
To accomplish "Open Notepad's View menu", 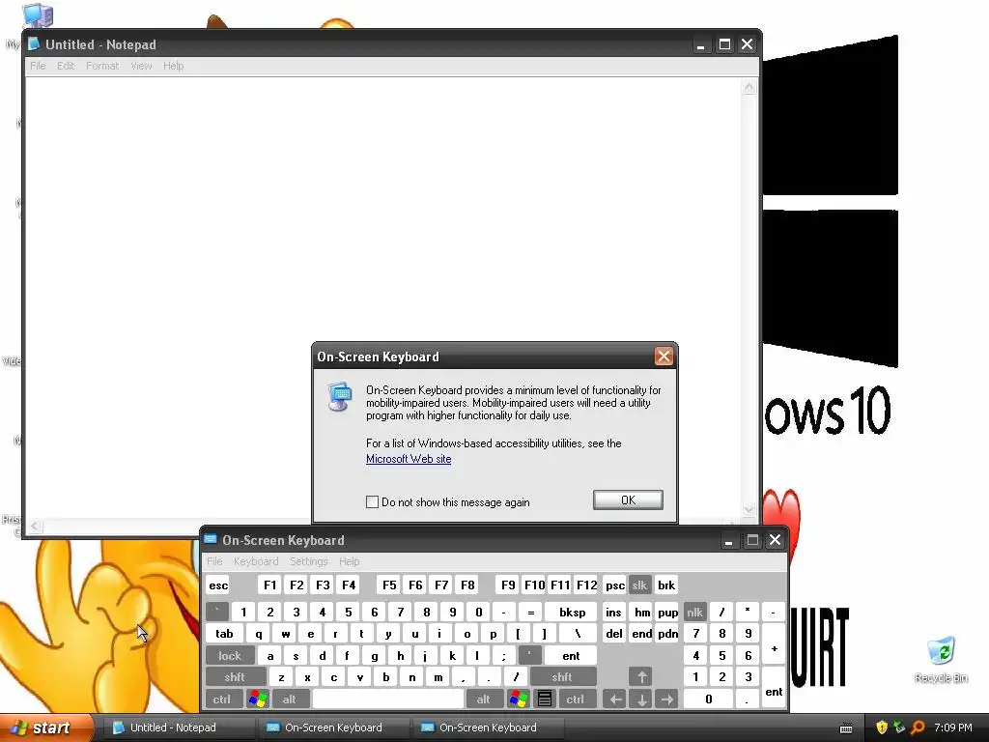I will pyautogui.click(x=141, y=66).
